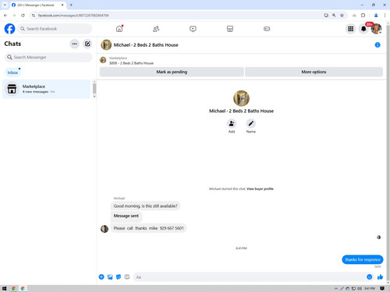
Task: Start a new message with compose icon
Action: point(87,44)
